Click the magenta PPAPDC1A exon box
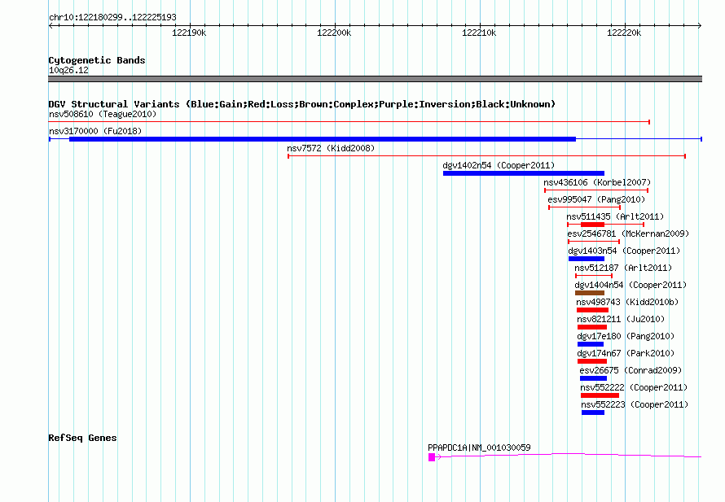This screenshot has height=502, width=725. click(x=432, y=457)
